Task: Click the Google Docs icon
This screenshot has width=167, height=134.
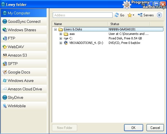Action: pos(5,72)
